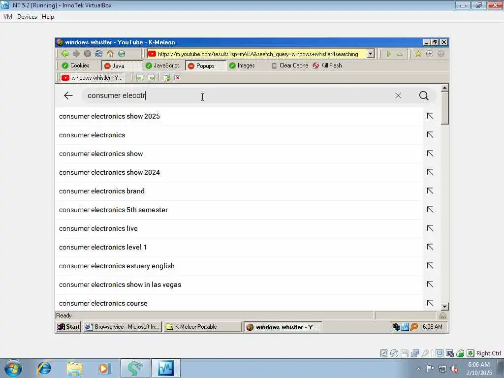This screenshot has height=378, width=504.
Task: Click the search globe icon next to Home
Action: [122, 54]
